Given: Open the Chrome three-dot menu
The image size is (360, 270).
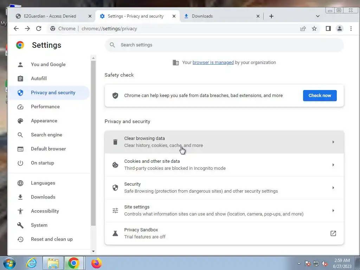Looking at the screenshot, I should click(x=351, y=28).
